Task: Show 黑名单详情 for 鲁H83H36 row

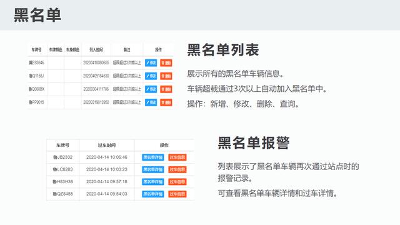Action: (x=152, y=182)
